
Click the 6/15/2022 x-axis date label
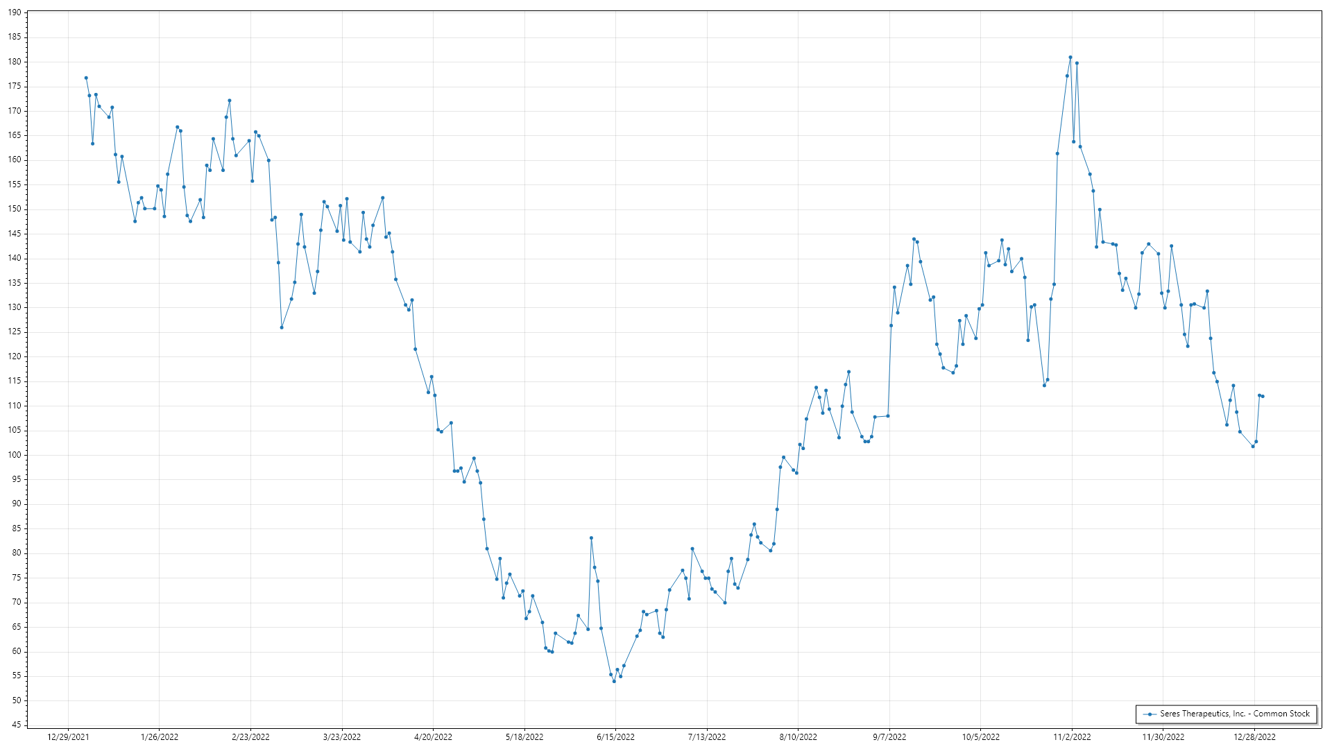[x=615, y=737]
